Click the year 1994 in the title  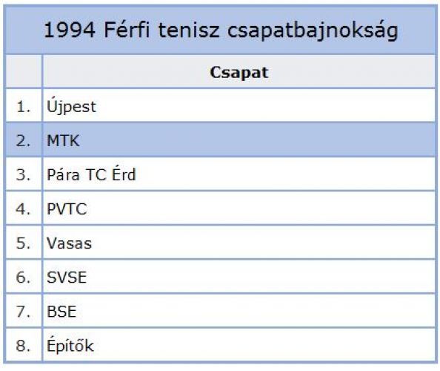click(x=70, y=30)
